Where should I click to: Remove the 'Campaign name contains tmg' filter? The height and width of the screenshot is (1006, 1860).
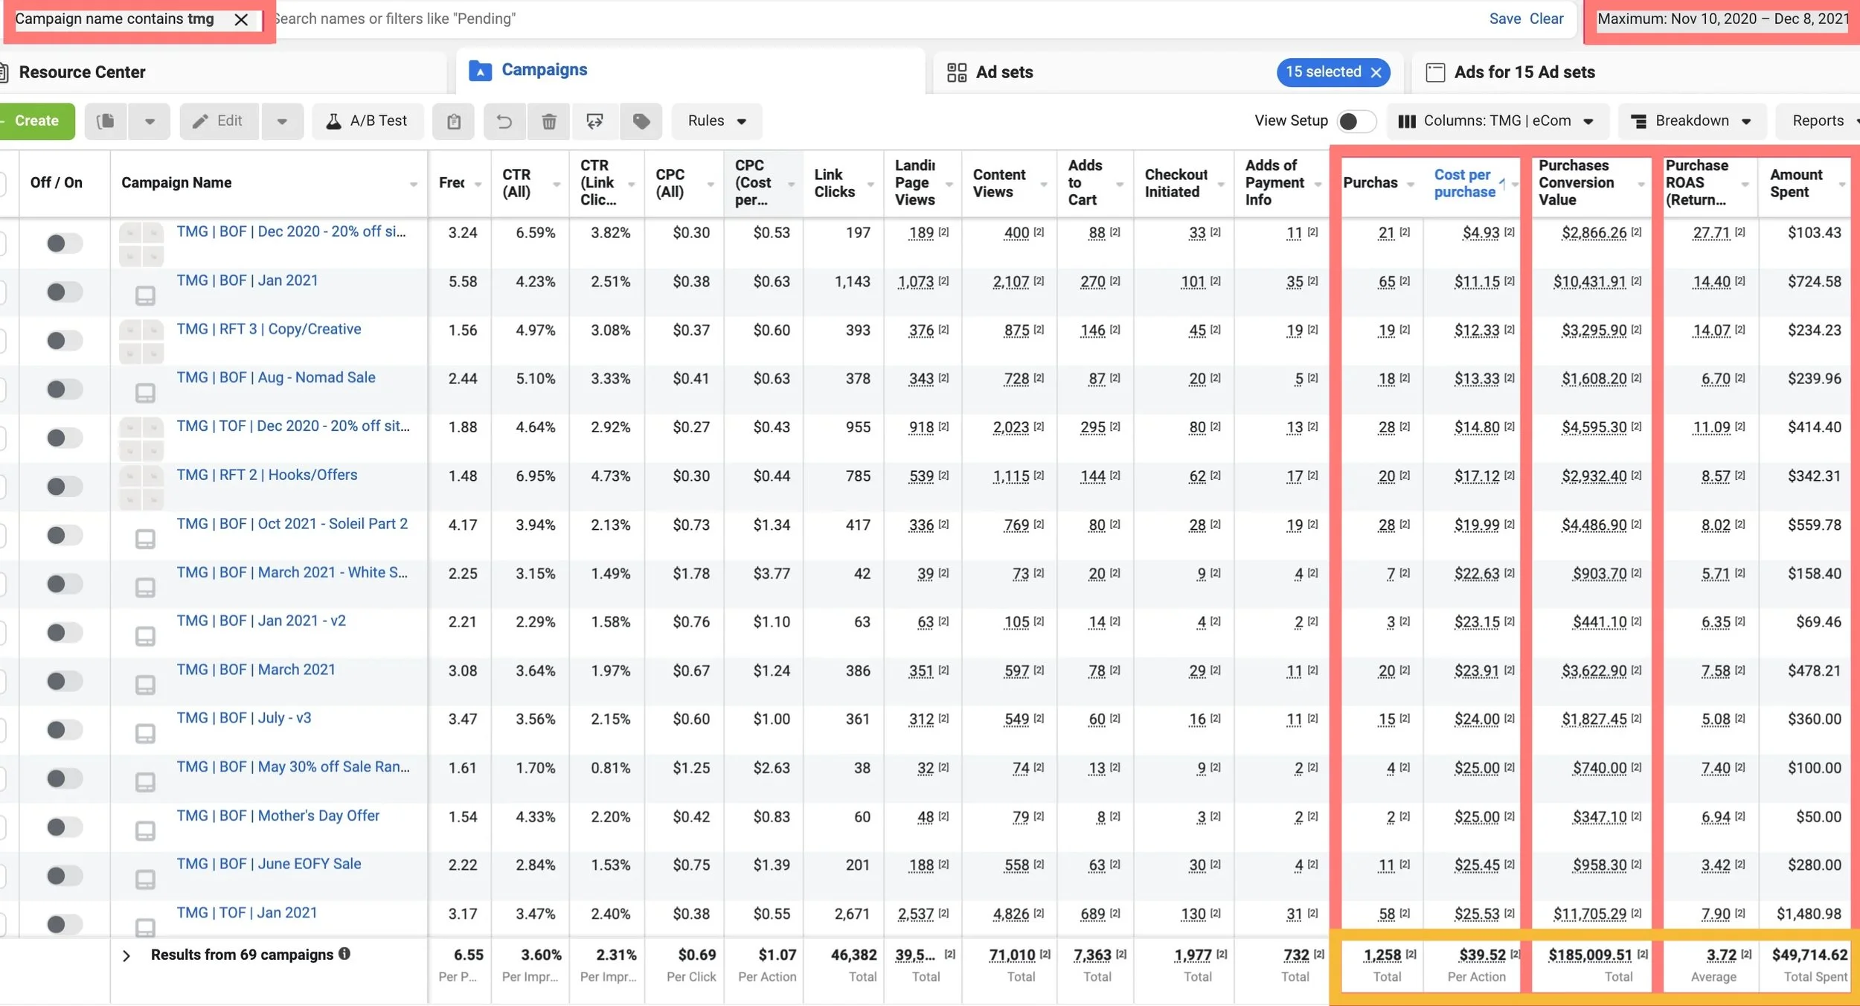tap(241, 20)
